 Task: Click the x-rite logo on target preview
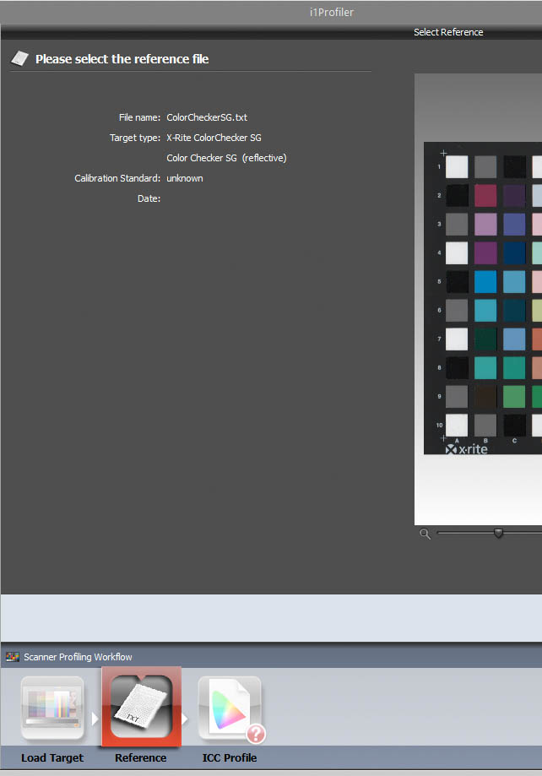(466, 449)
